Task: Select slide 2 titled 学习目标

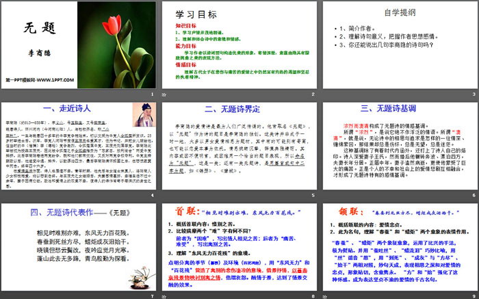Action: (x=239, y=45)
